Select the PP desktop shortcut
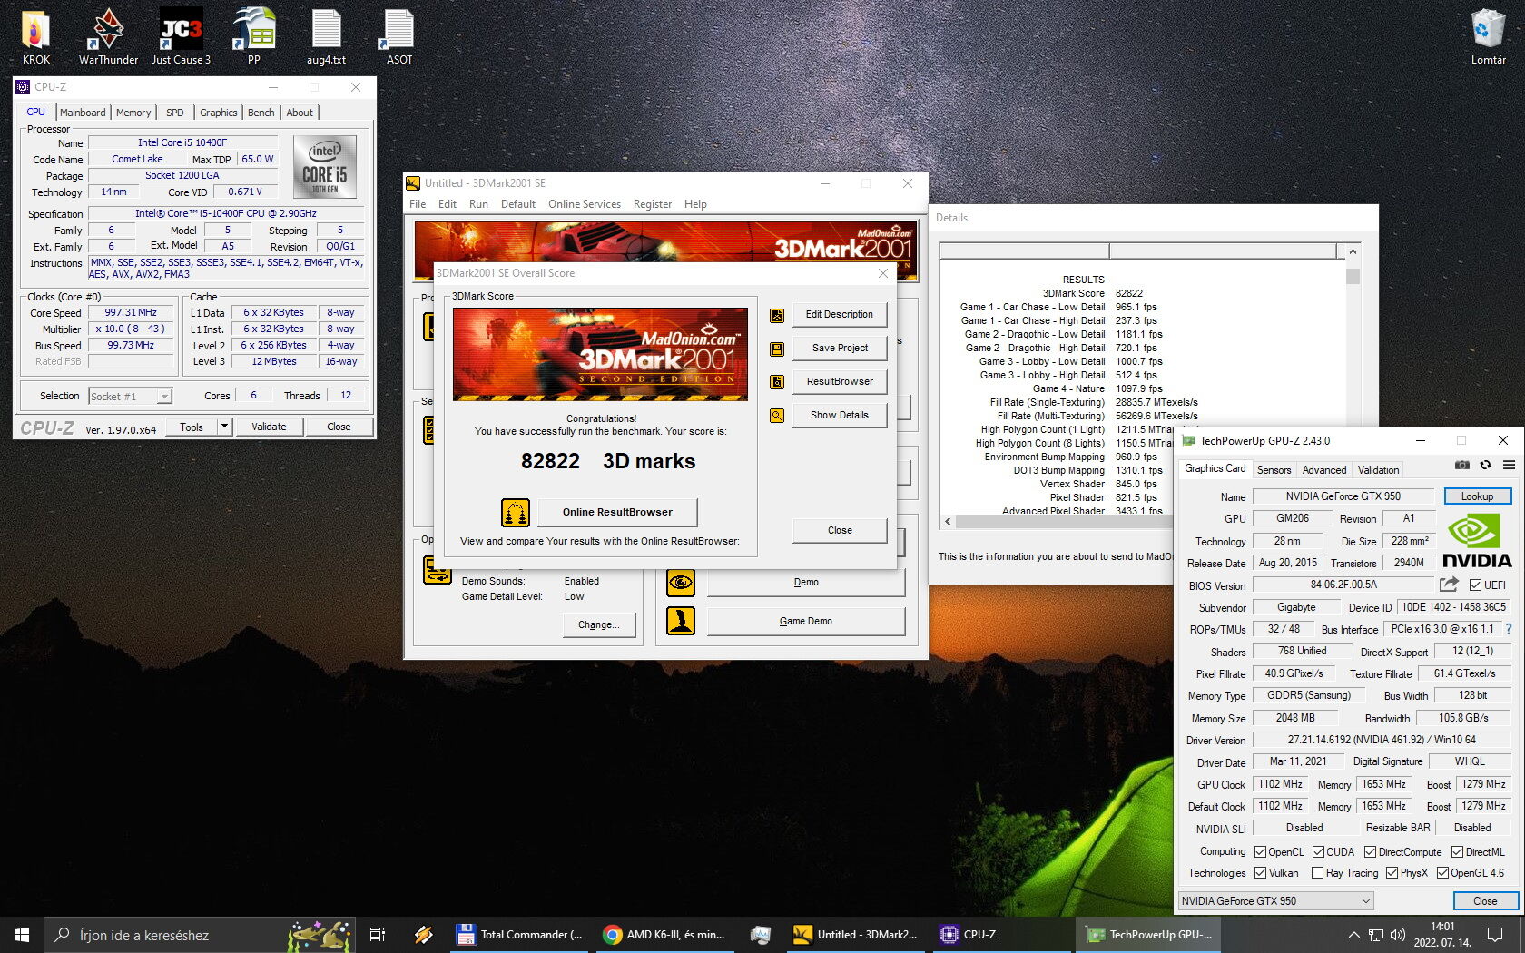 254,36
